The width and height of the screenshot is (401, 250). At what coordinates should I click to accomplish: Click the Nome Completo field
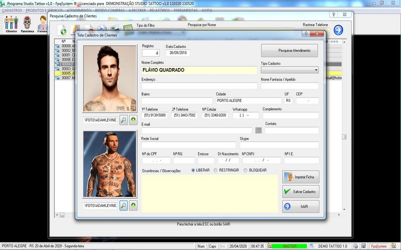click(x=199, y=70)
